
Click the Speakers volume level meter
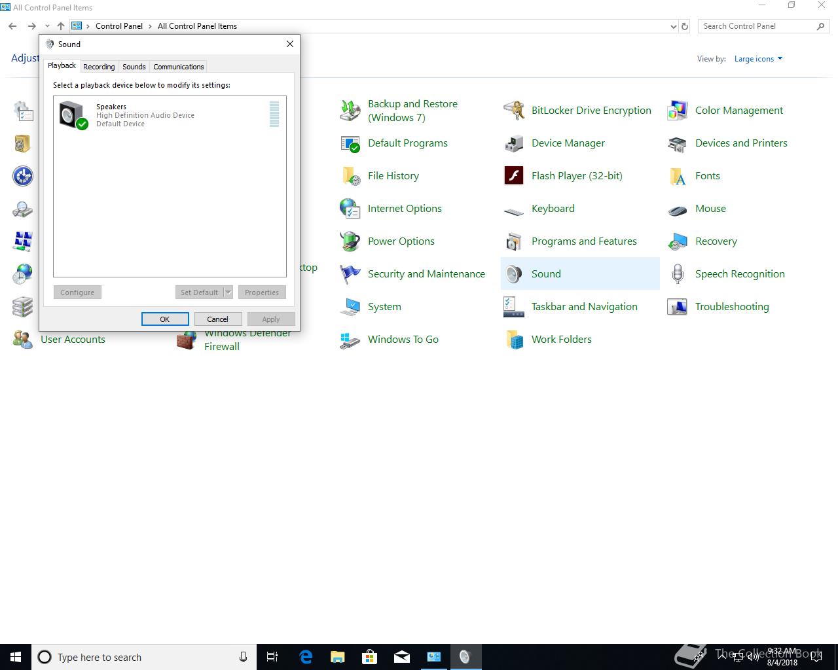274,114
